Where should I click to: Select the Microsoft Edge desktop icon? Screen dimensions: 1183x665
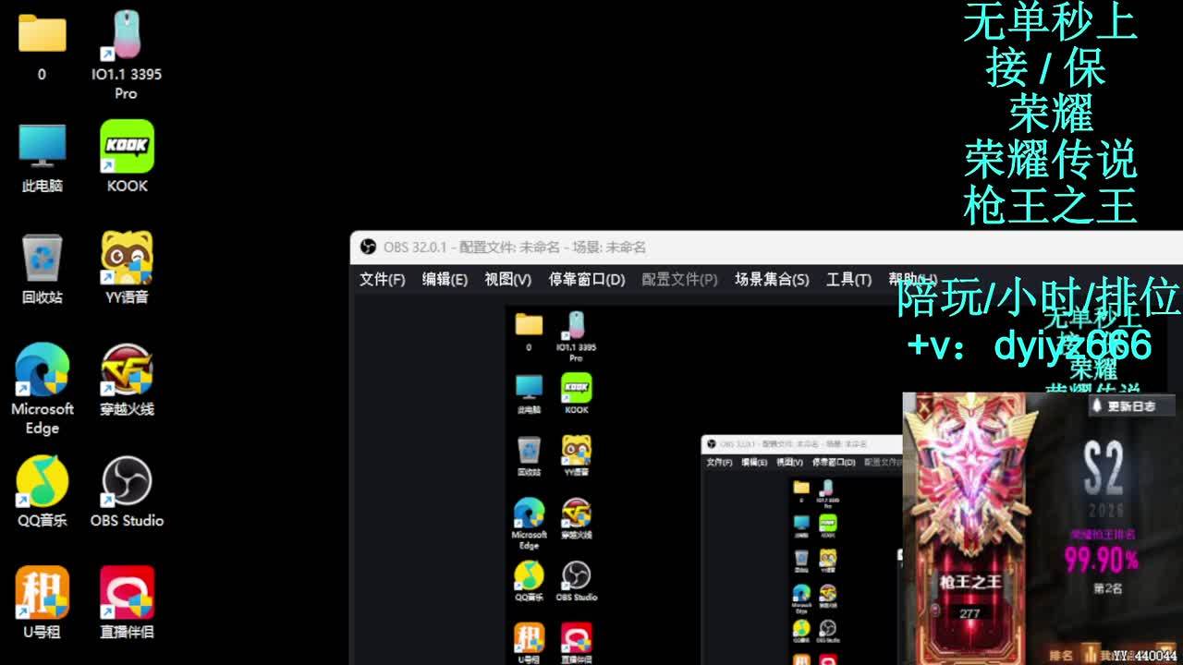[x=42, y=370]
